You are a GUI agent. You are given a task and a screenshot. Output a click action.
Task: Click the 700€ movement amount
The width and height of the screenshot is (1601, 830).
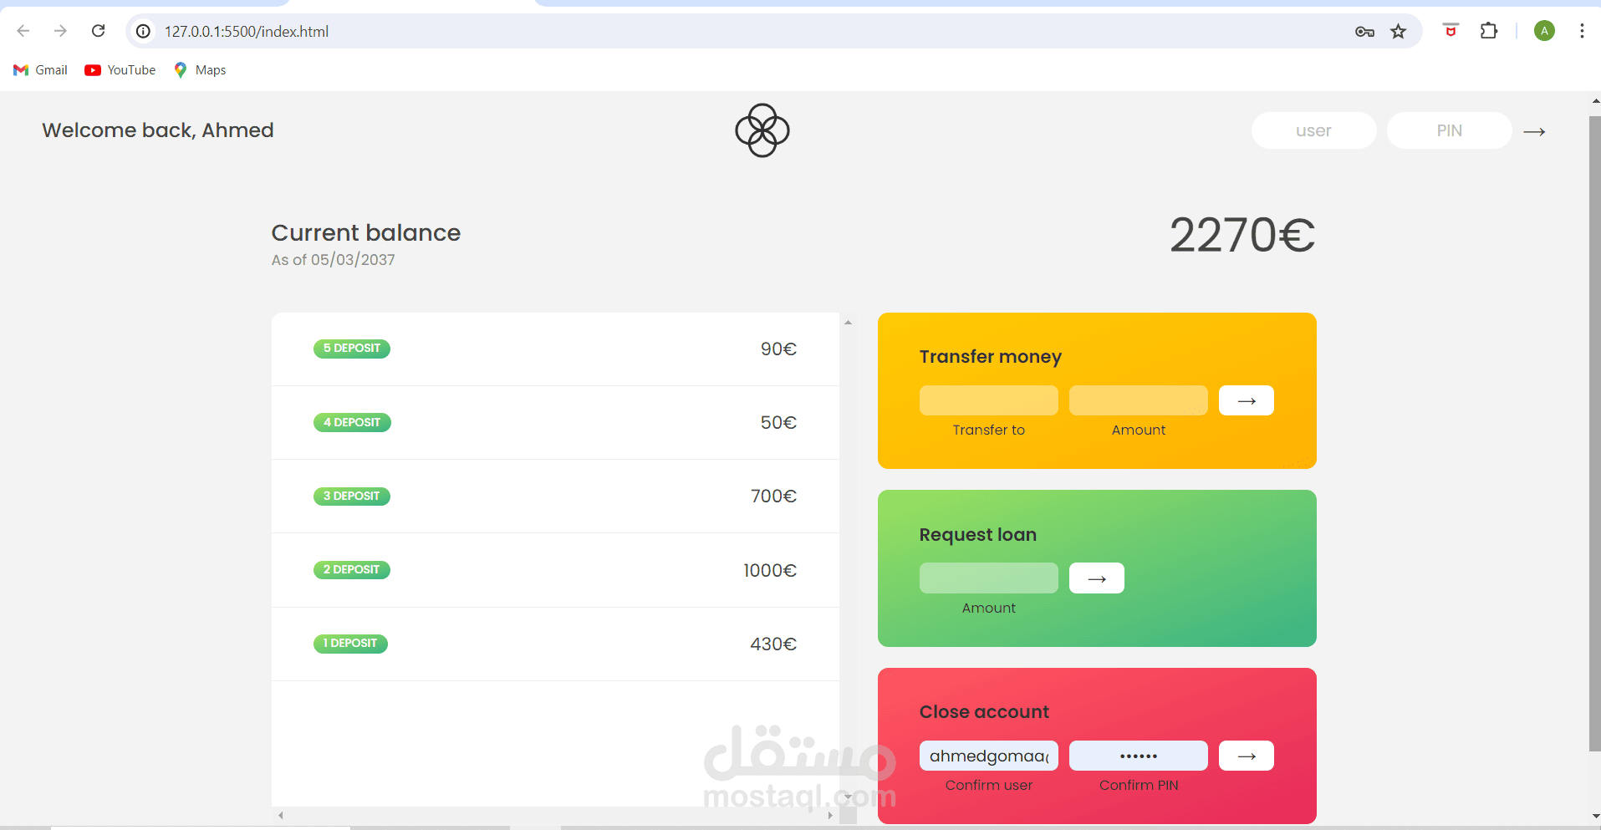pyautogui.click(x=773, y=496)
